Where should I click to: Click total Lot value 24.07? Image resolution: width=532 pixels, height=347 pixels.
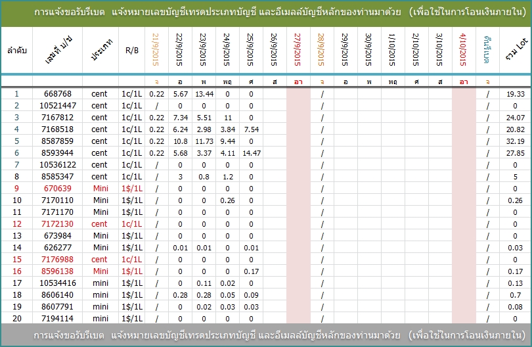(515, 118)
